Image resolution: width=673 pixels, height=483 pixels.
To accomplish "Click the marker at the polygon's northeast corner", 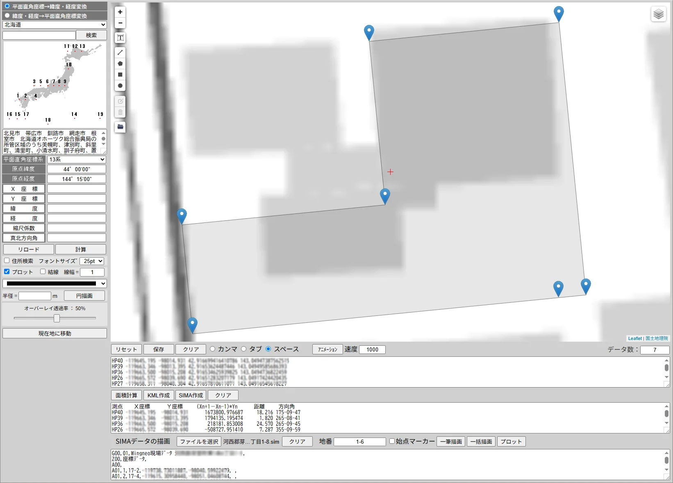I will (x=559, y=14).
